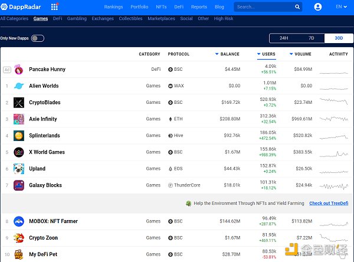Click the Alien Worlds dapp icon
This screenshot has width=354, height=262.
coord(18,86)
